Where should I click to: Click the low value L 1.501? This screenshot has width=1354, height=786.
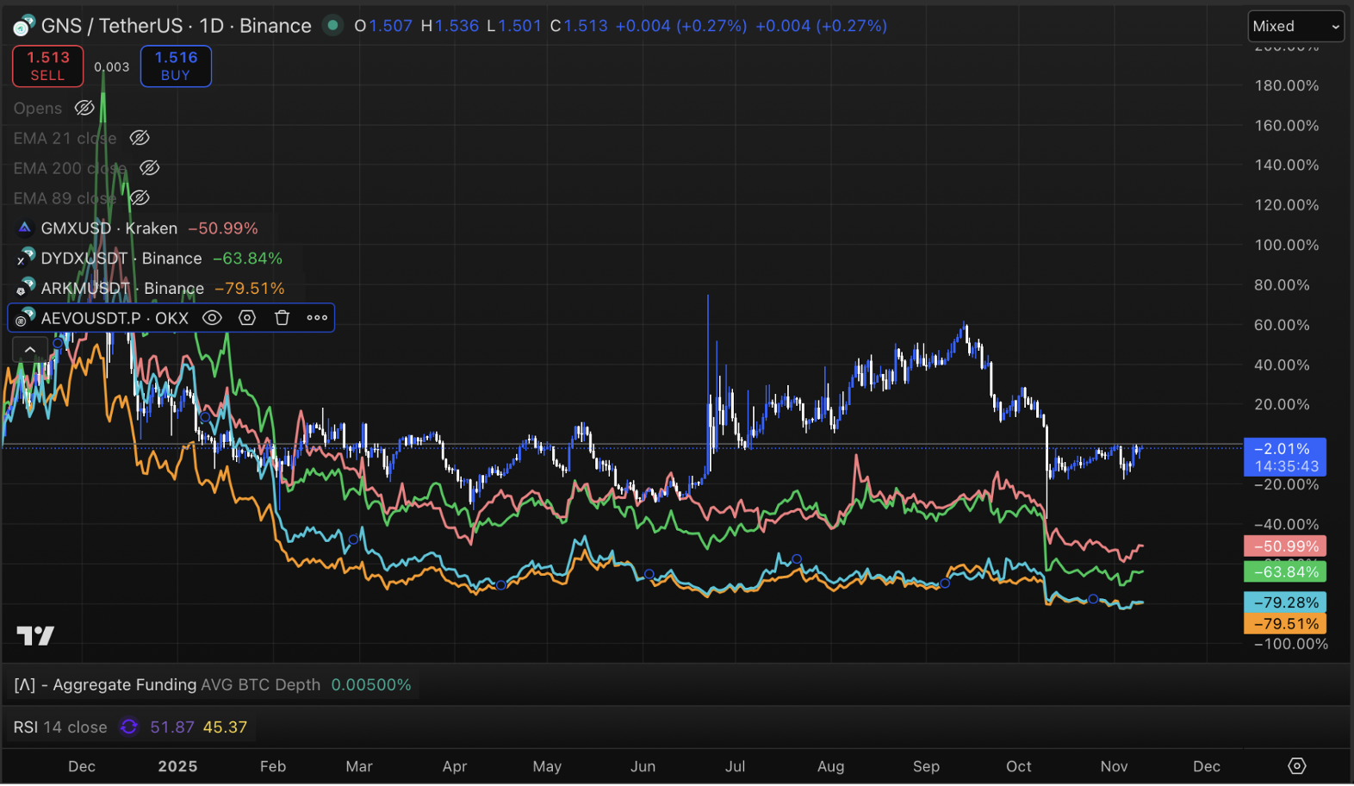click(514, 26)
